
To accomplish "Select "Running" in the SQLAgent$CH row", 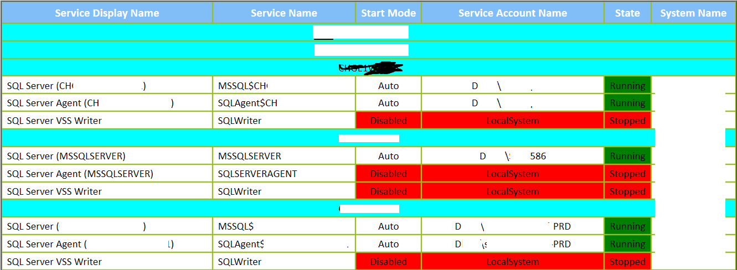I will point(627,103).
